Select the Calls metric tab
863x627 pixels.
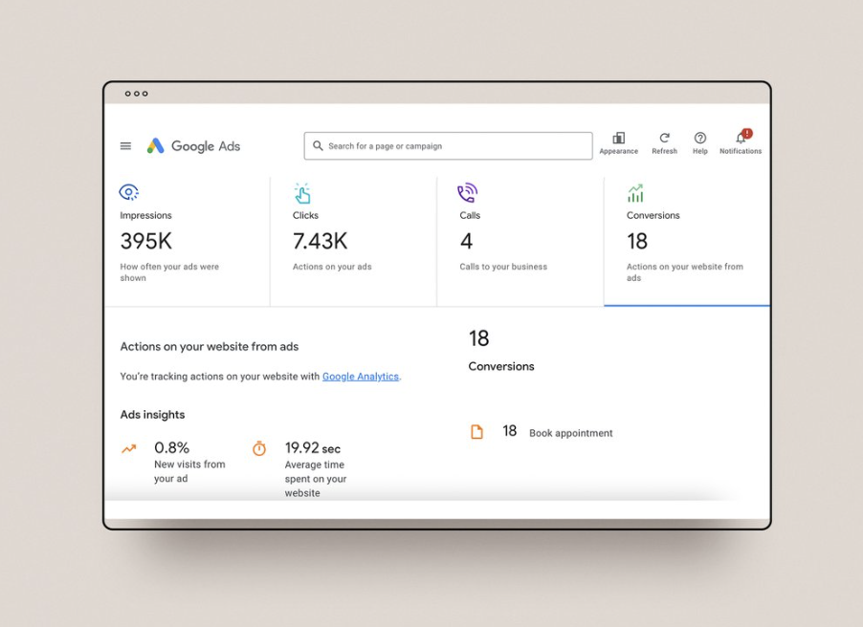(520, 241)
